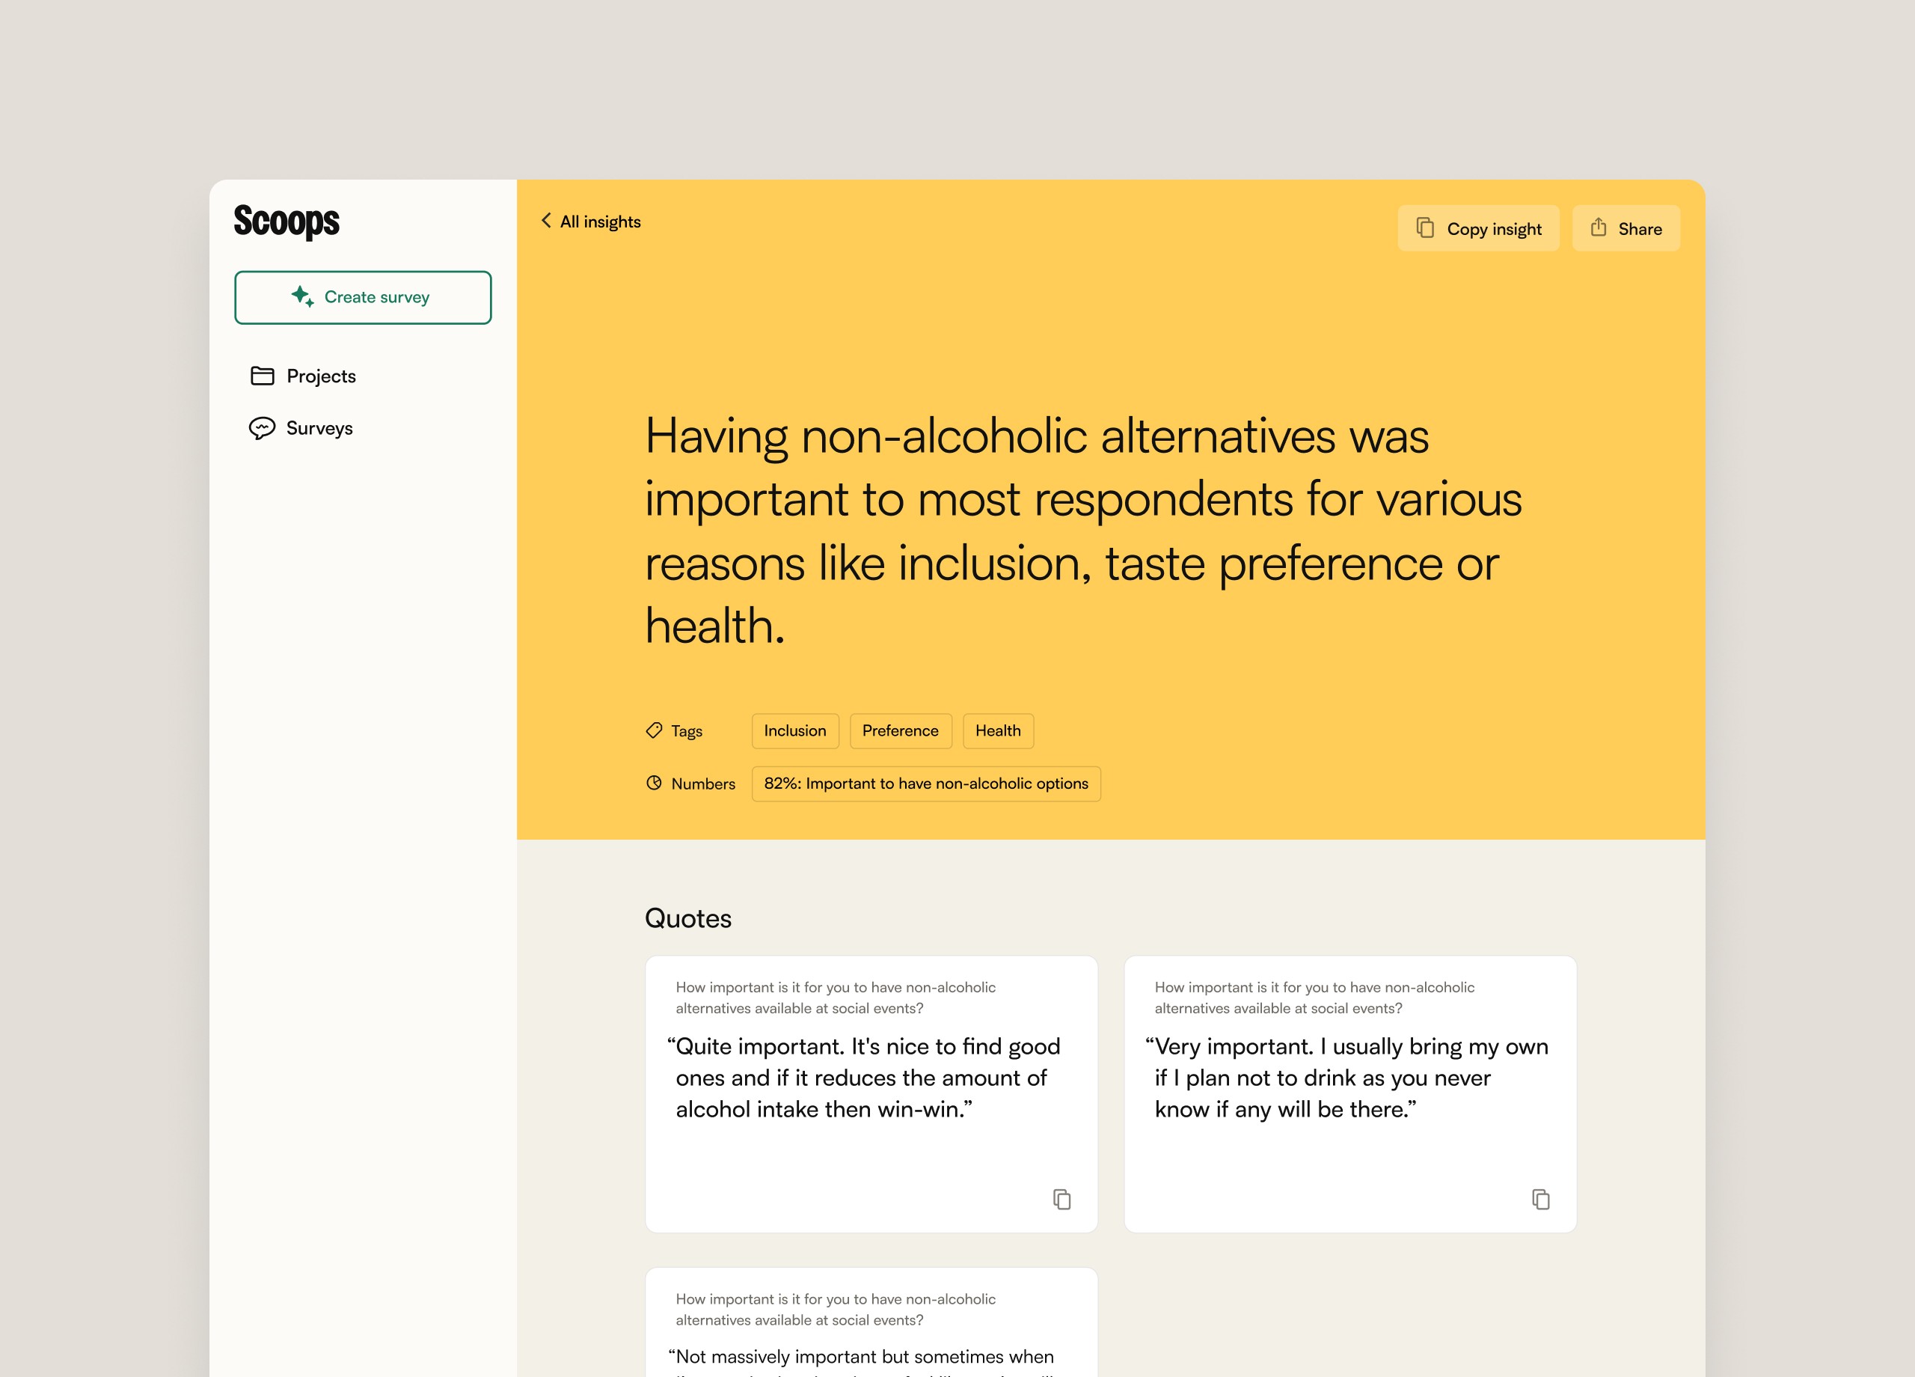
Task: Click the 82% non-alcoholic options chip
Action: click(925, 783)
